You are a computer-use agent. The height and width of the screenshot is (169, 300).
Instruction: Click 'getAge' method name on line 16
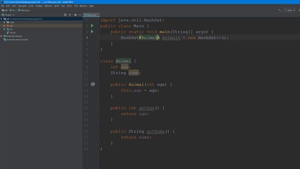pos(147,108)
